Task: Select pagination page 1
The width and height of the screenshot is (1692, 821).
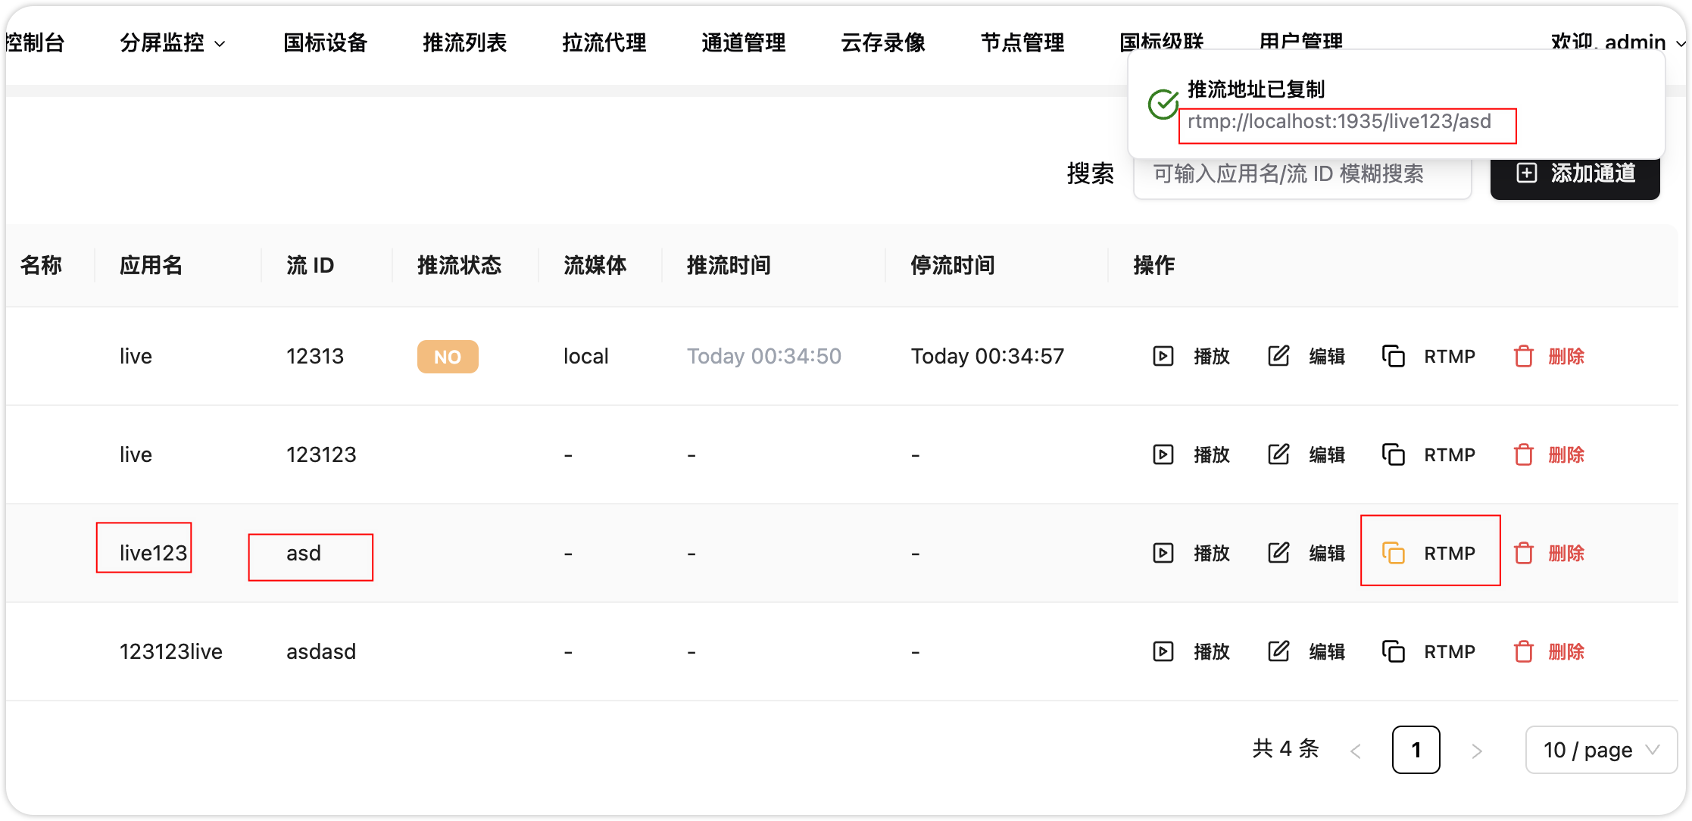Action: (x=1416, y=750)
